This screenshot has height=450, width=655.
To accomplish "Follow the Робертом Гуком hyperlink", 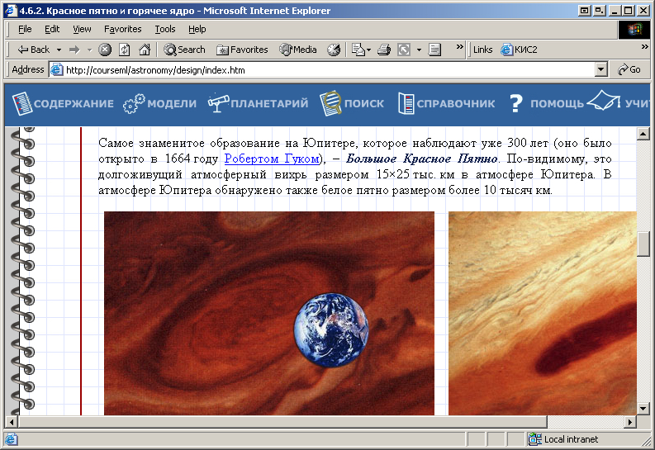I will click(272, 159).
